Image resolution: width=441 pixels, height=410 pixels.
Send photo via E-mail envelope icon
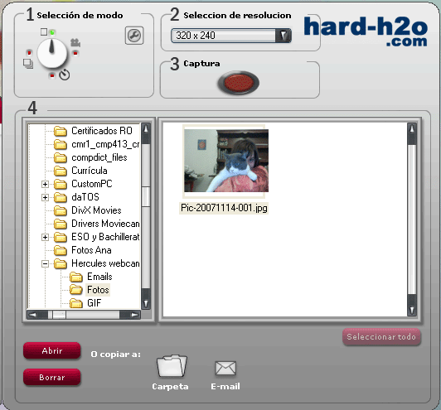pos(225,368)
